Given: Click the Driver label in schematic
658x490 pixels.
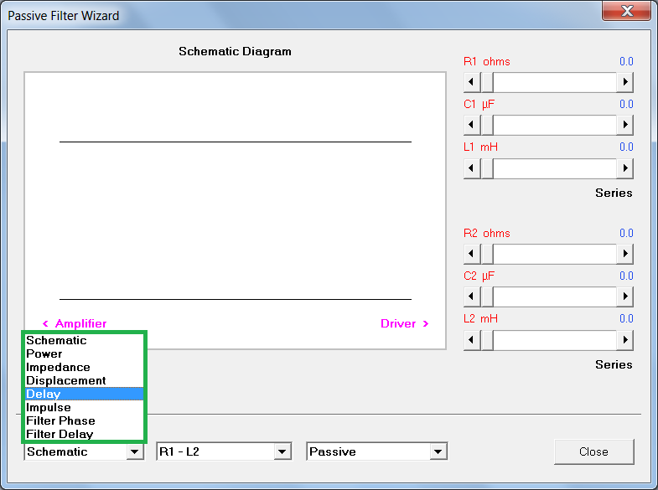Looking at the screenshot, I should click(x=405, y=323).
